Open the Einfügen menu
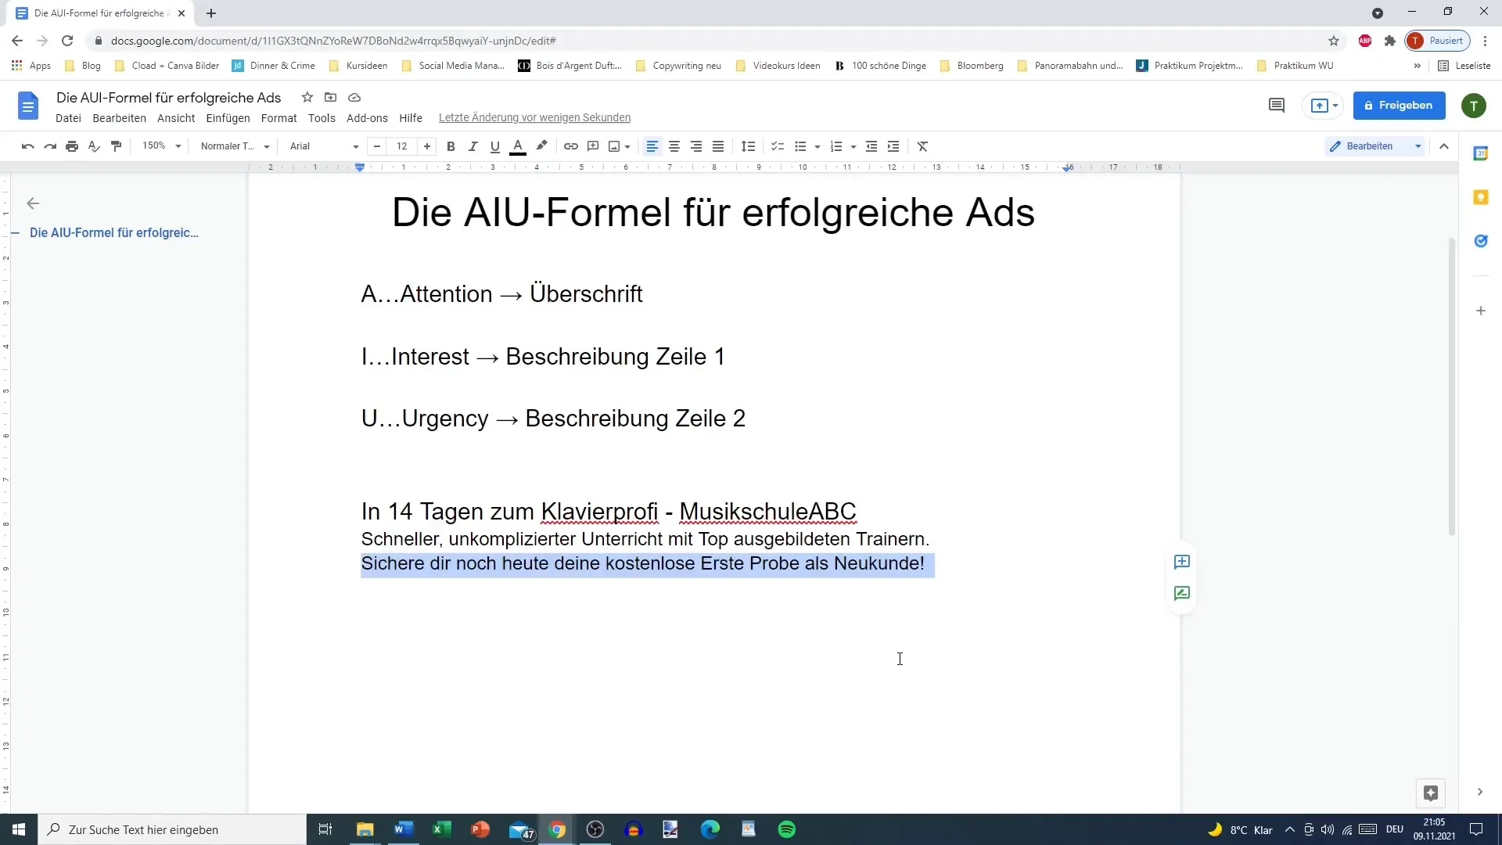Image resolution: width=1502 pixels, height=845 pixels. [x=227, y=117]
